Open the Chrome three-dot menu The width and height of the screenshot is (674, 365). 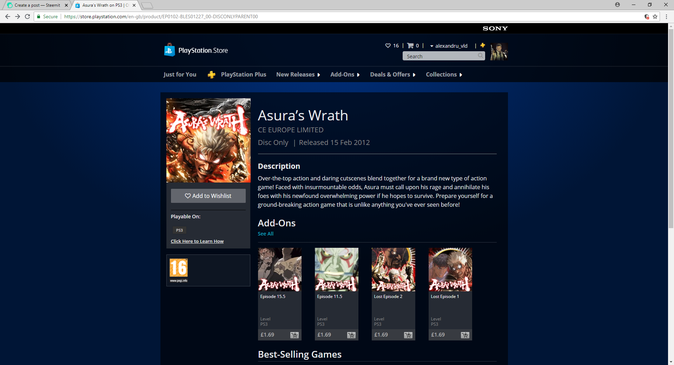pos(666,16)
